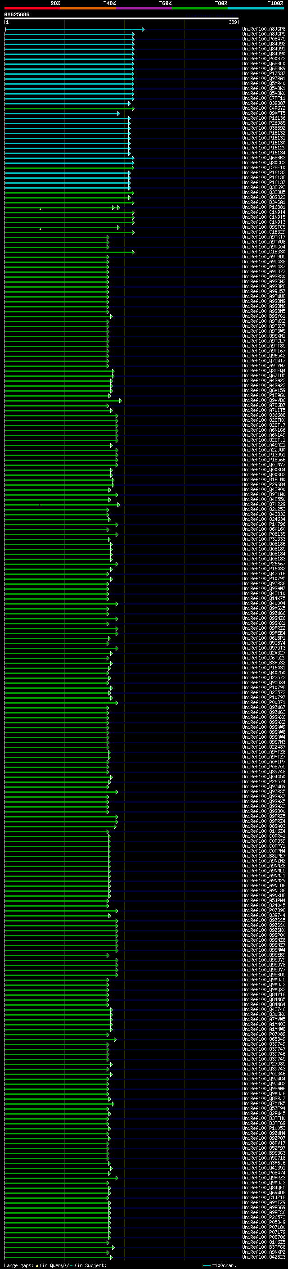Open hit UniRef100_P16138
Screen dimensions: 288x1269
tap(264, 177)
